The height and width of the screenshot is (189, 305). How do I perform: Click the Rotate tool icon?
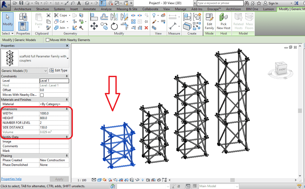(x=114, y=26)
